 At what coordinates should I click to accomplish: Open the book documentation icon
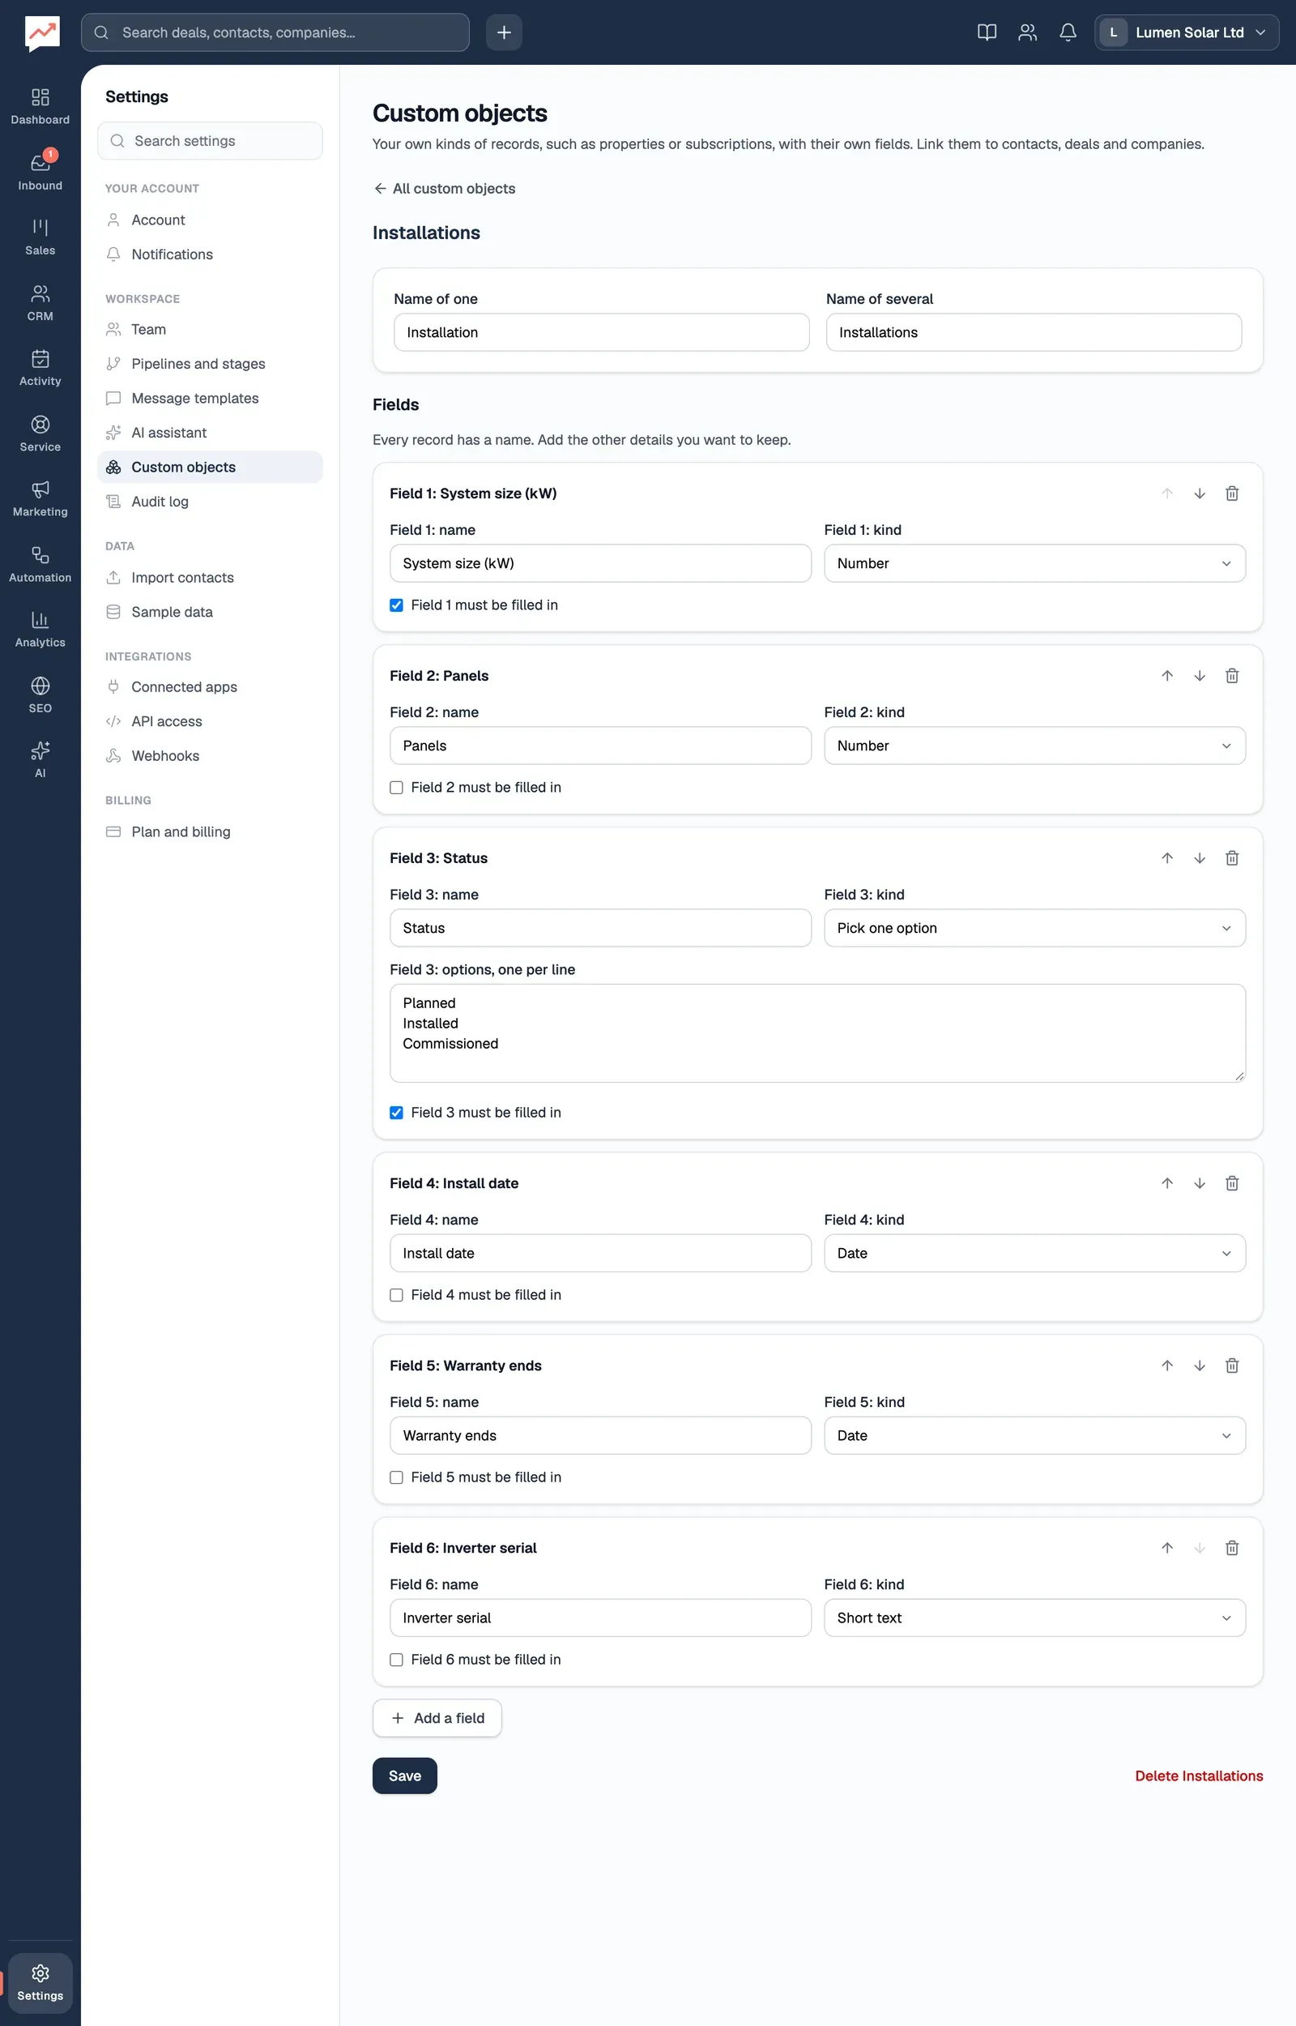[x=987, y=32]
